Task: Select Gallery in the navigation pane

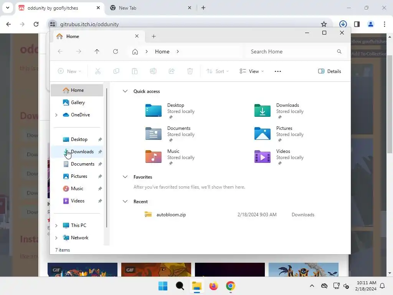Action: pyautogui.click(x=77, y=102)
